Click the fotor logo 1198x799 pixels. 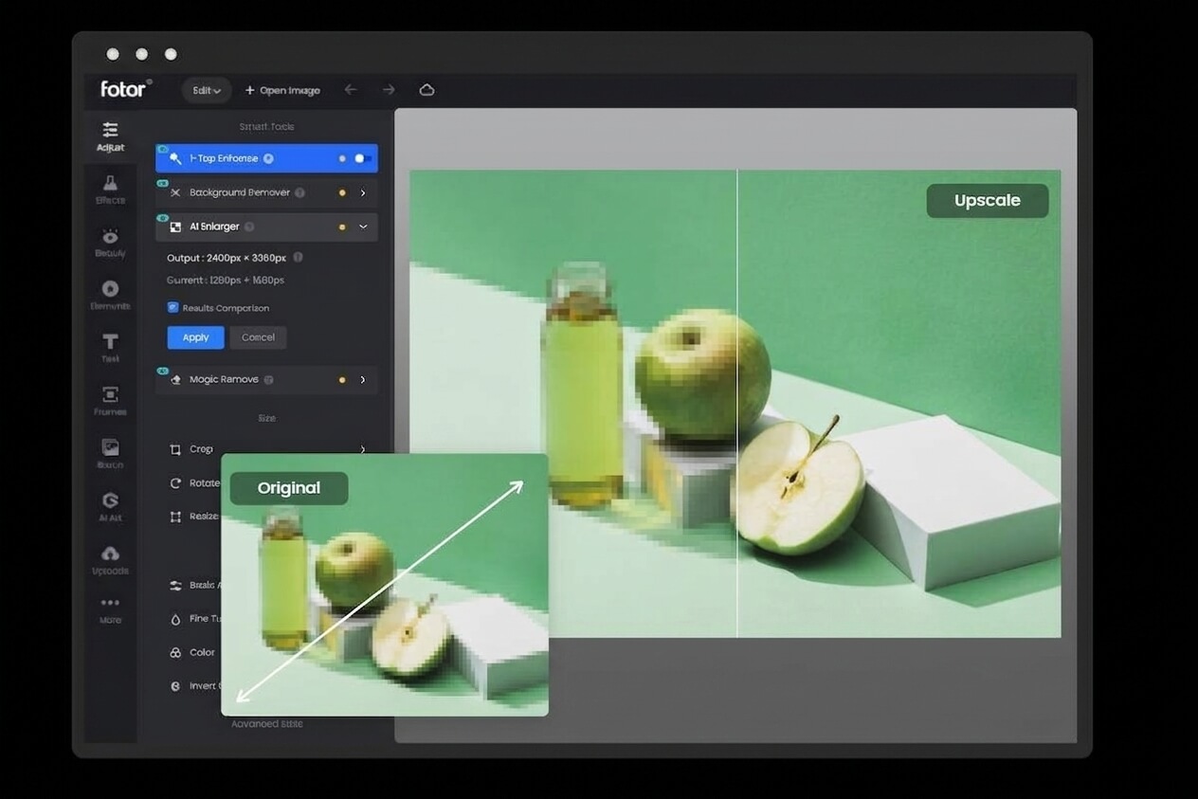click(x=126, y=89)
